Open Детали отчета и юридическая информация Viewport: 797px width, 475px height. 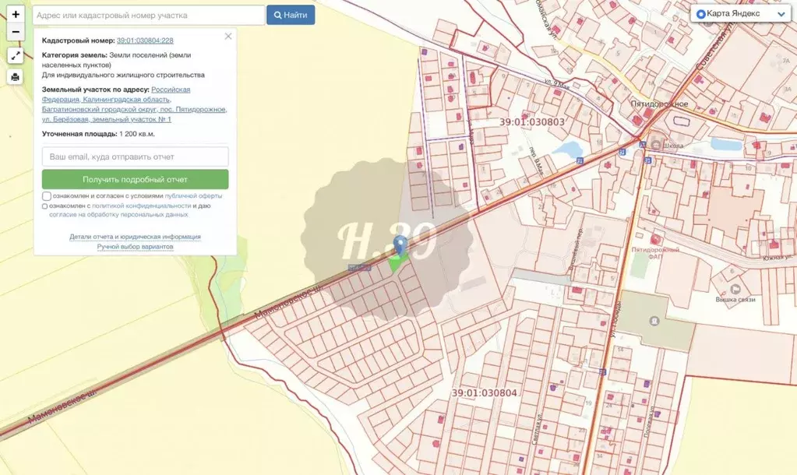[135, 237]
